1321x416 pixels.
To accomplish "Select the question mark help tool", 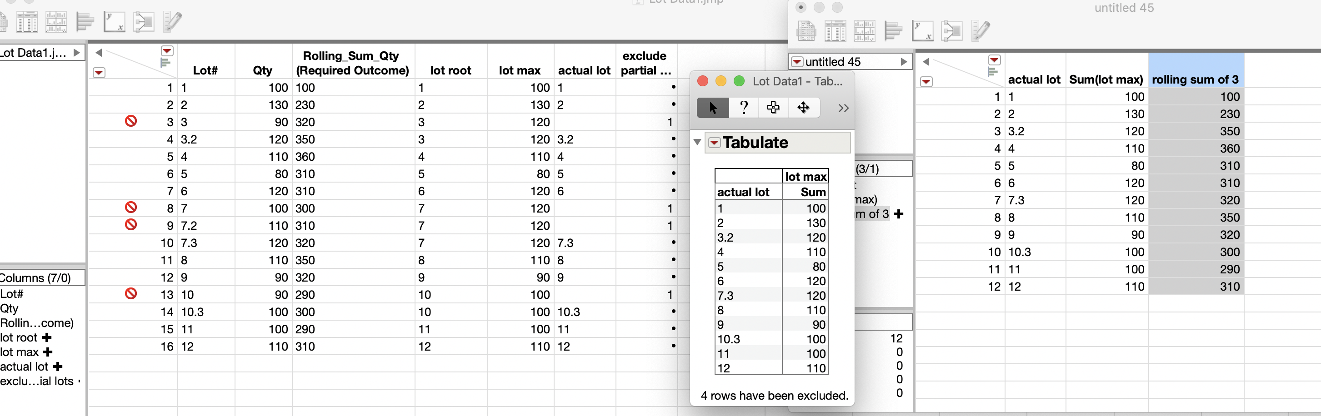I will (x=743, y=108).
